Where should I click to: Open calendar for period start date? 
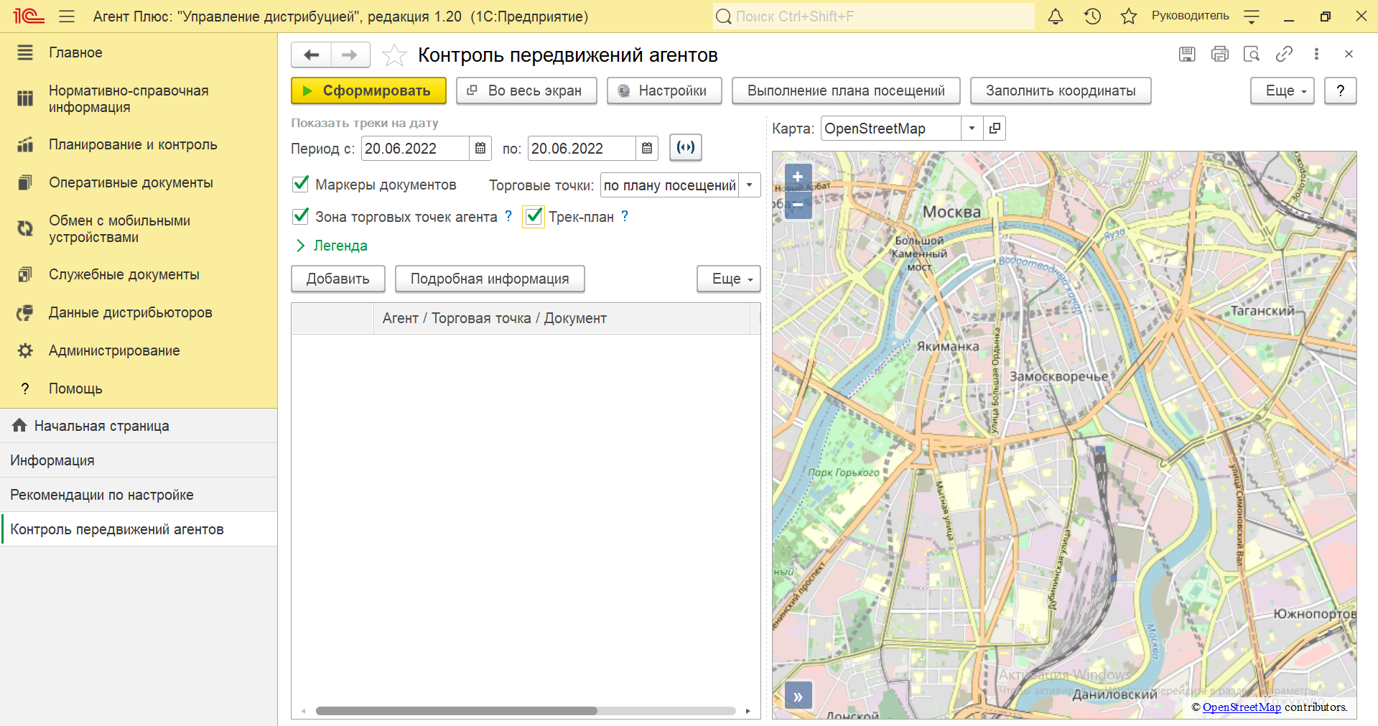pyautogui.click(x=480, y=148)
